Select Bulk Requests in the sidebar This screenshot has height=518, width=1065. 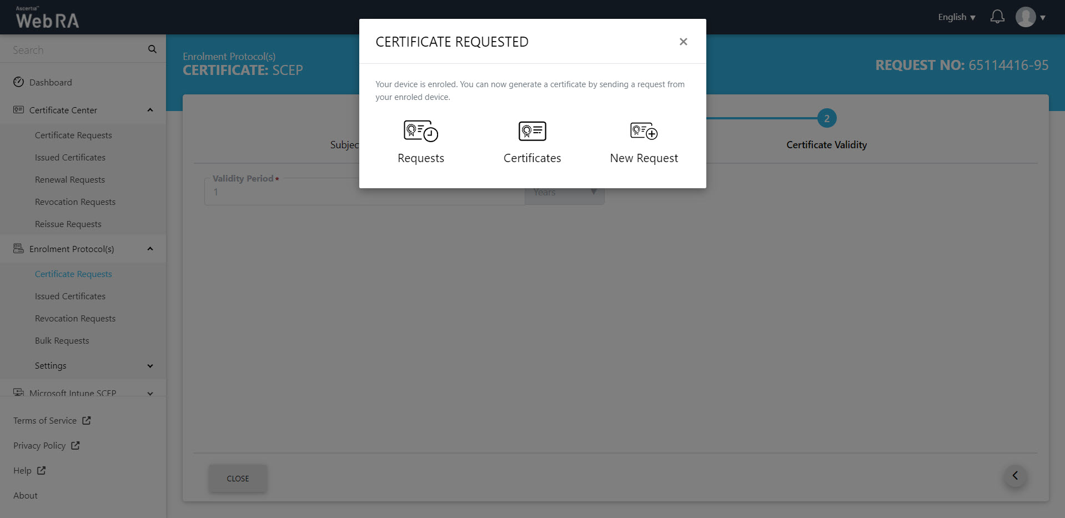click(x=62, y=341)
